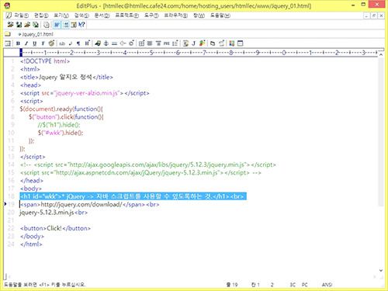This screenshot has height=291, width=388.
Task: Click the Underline (U) HTML toolbar icon
Action: click(34, 43)
